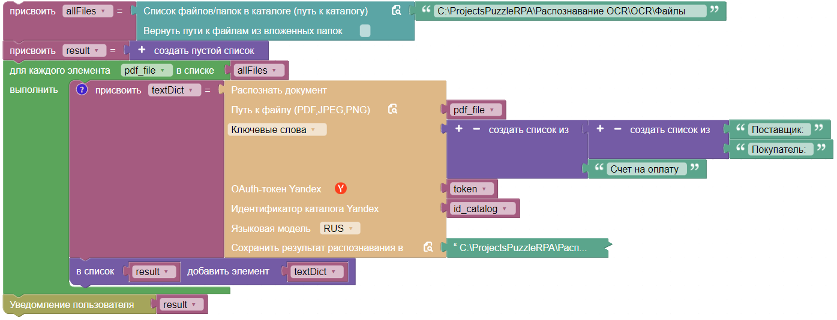Open folder browse icon in file list block
The image size is (837, 320).
coord(396,11)
